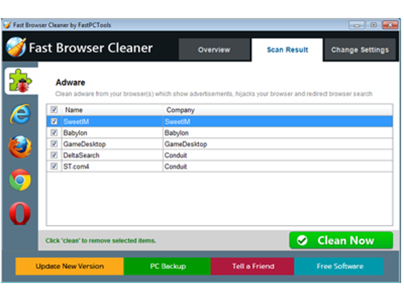
Task: Click Tell a Friend button
Action: click(x=252, y=266)
